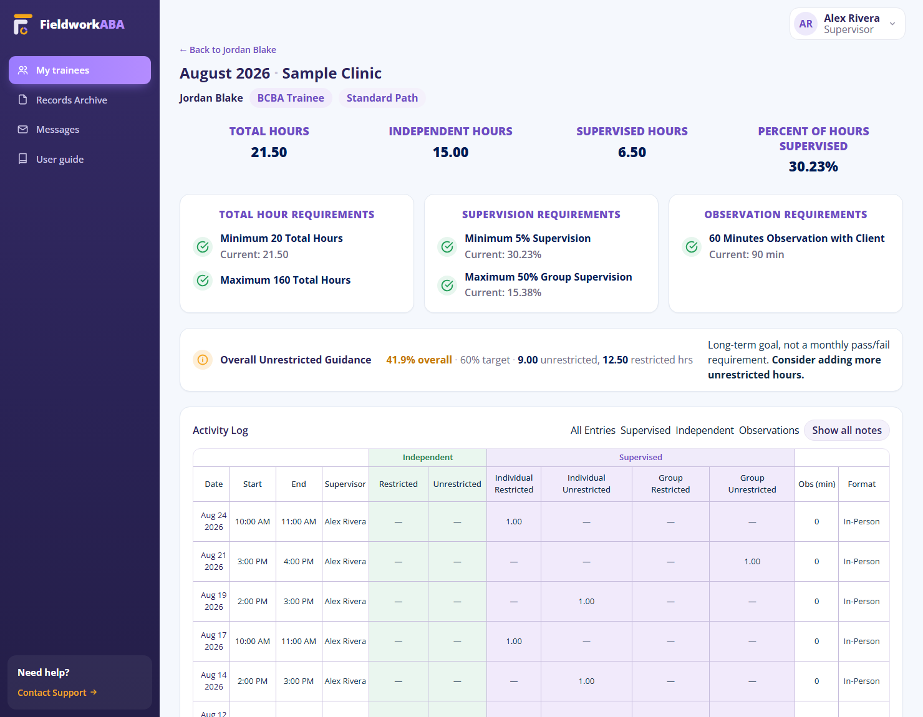Click the Records Archive document icon
The height and width of the screenshot is (717, 923).
pos(23,100)
